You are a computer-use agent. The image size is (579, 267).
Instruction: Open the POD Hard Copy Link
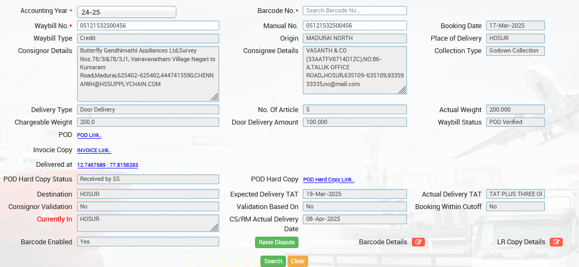pyautogui.click(x=328, y=179)
